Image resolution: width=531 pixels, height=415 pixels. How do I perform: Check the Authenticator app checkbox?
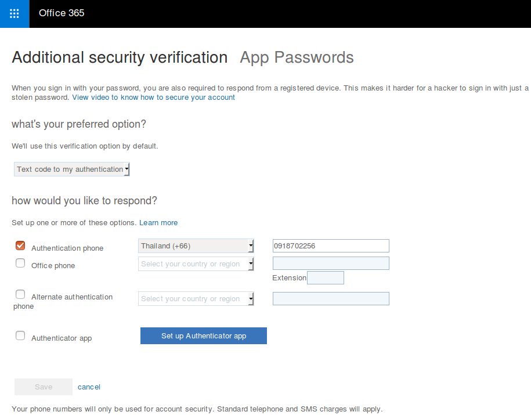tap(20, 335)
